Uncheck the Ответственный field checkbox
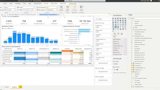160x90 pixels. [x=132, y=42]
